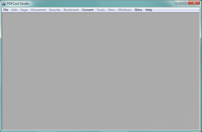Open the File menu

(x=6, y=10)
